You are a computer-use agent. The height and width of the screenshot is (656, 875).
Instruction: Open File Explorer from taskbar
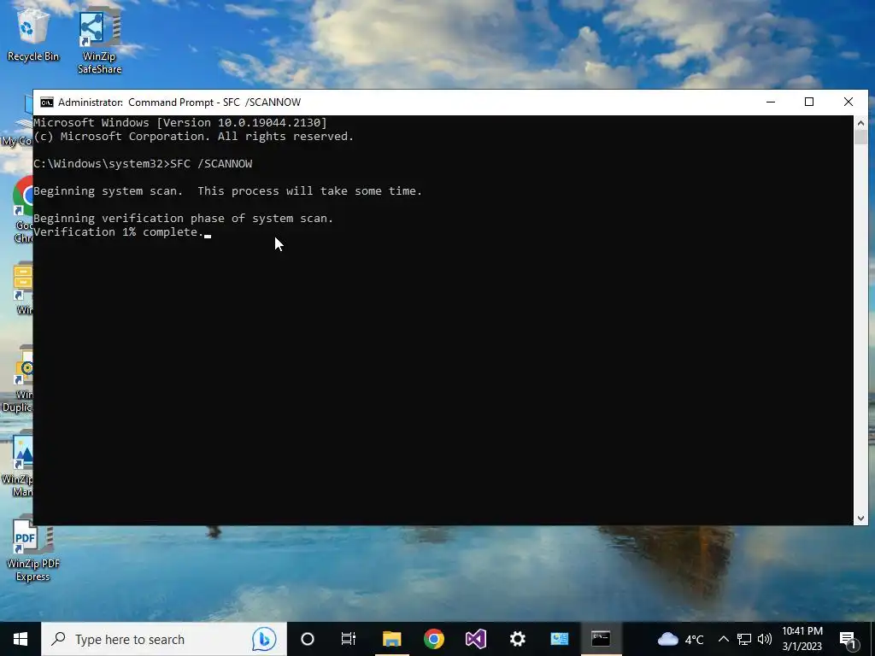click(x=391, y=639)
